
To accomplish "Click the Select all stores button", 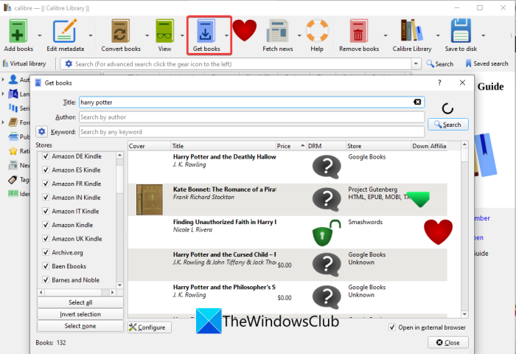I will click(x=80, y=302).
